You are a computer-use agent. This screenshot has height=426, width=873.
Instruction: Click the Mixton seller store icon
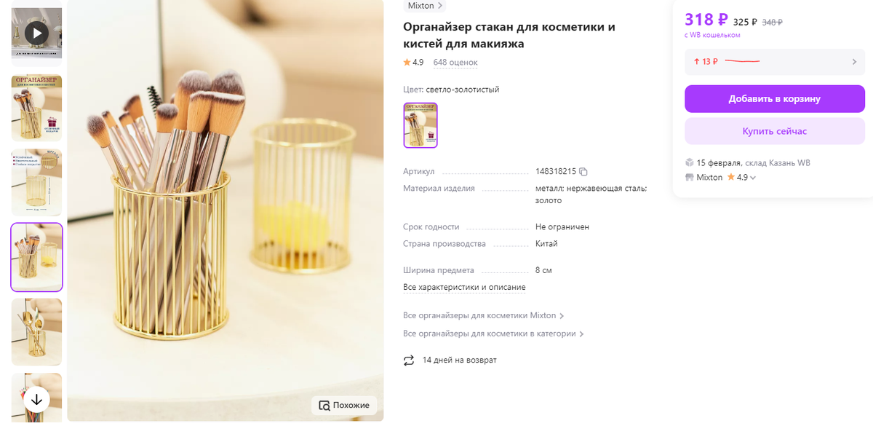690,177
